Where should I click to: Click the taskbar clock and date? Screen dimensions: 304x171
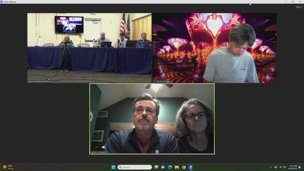[x=293, y=167]
